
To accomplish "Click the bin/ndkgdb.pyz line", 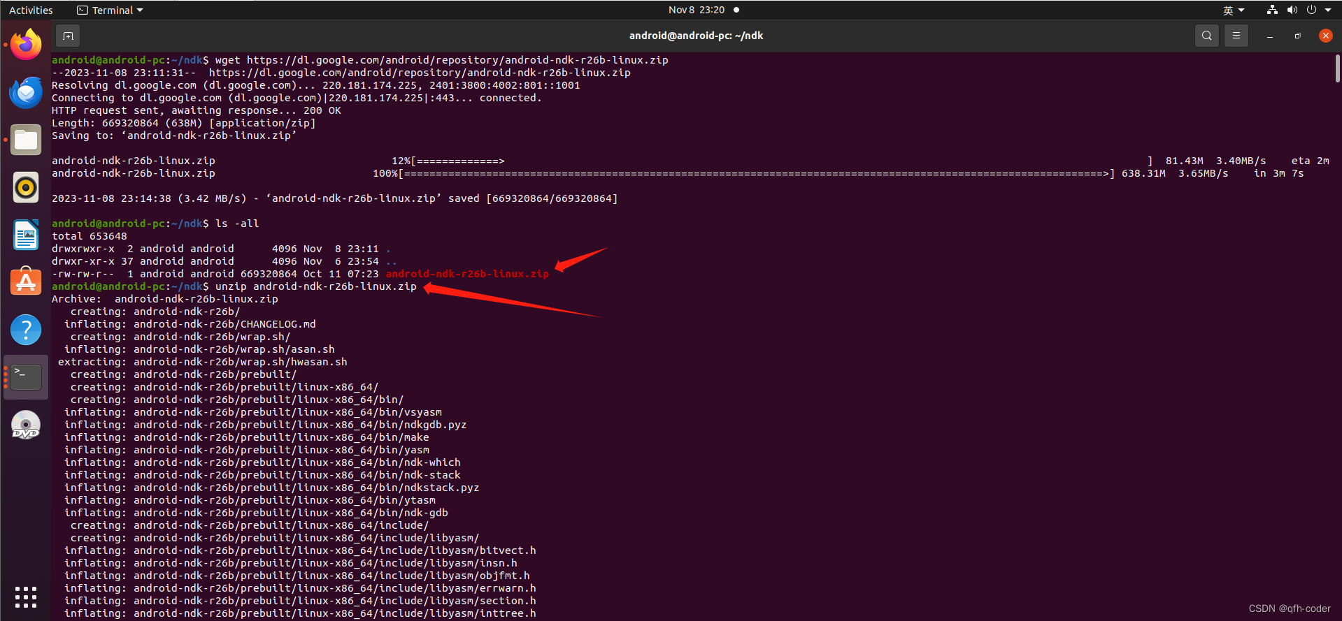I will coord(266,425).
